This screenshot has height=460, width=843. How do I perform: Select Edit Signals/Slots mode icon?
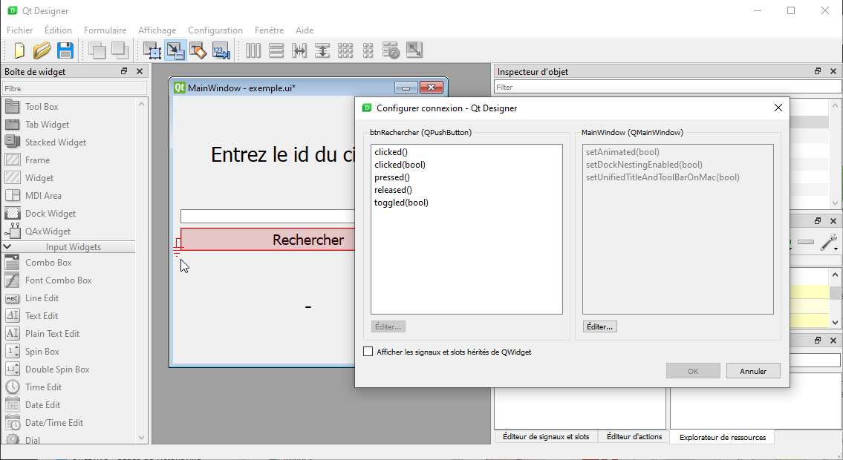[176, 50]
